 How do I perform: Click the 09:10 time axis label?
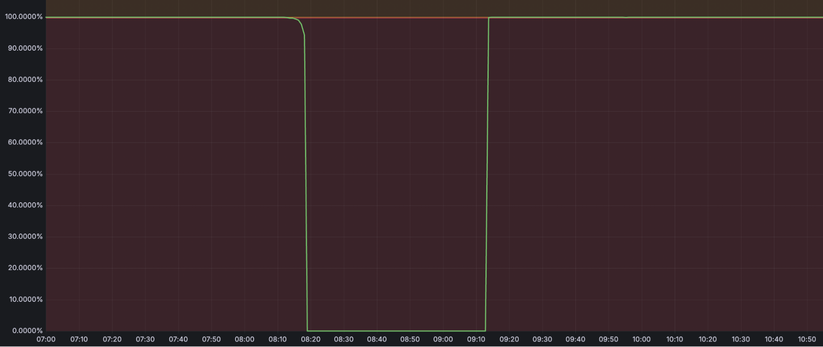(x=476, y=339)
